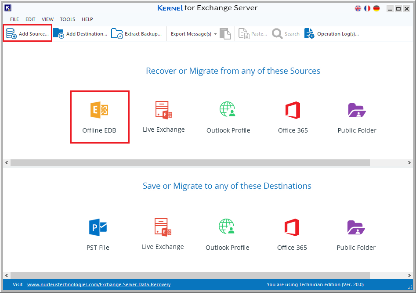Image resolution: width=416 pixels, height=295 pixels.
Task: Select Outlook Profile as the source
Action: [x=228, y=117]
